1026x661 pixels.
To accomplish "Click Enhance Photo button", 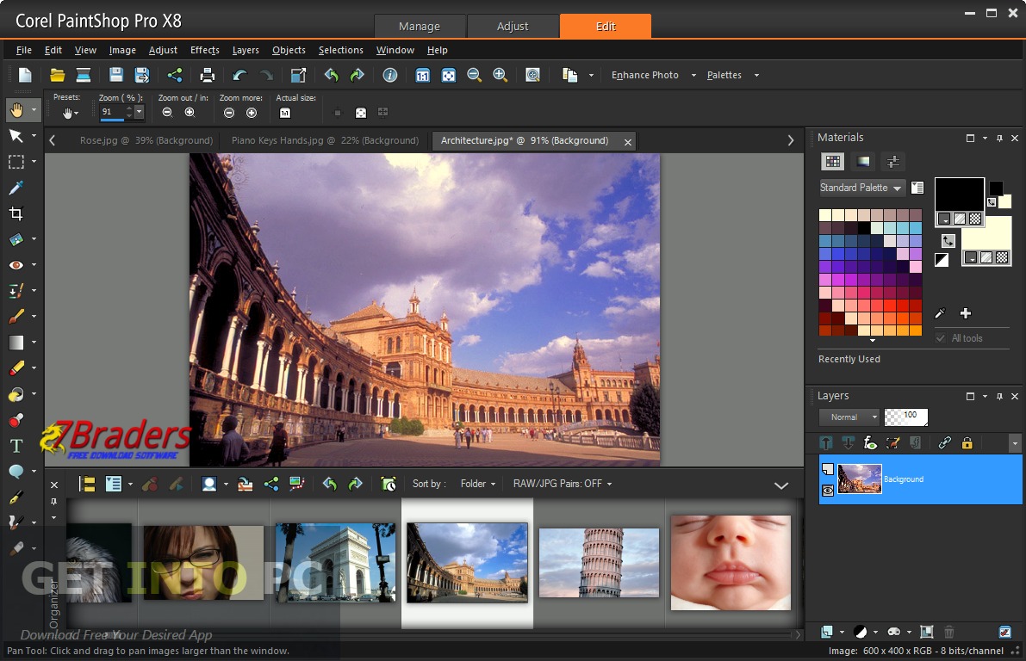I will 645,75.
